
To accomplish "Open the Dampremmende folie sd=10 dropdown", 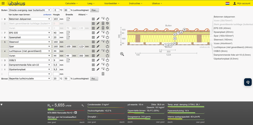I will pyautogui.click(x=30, y=65).
